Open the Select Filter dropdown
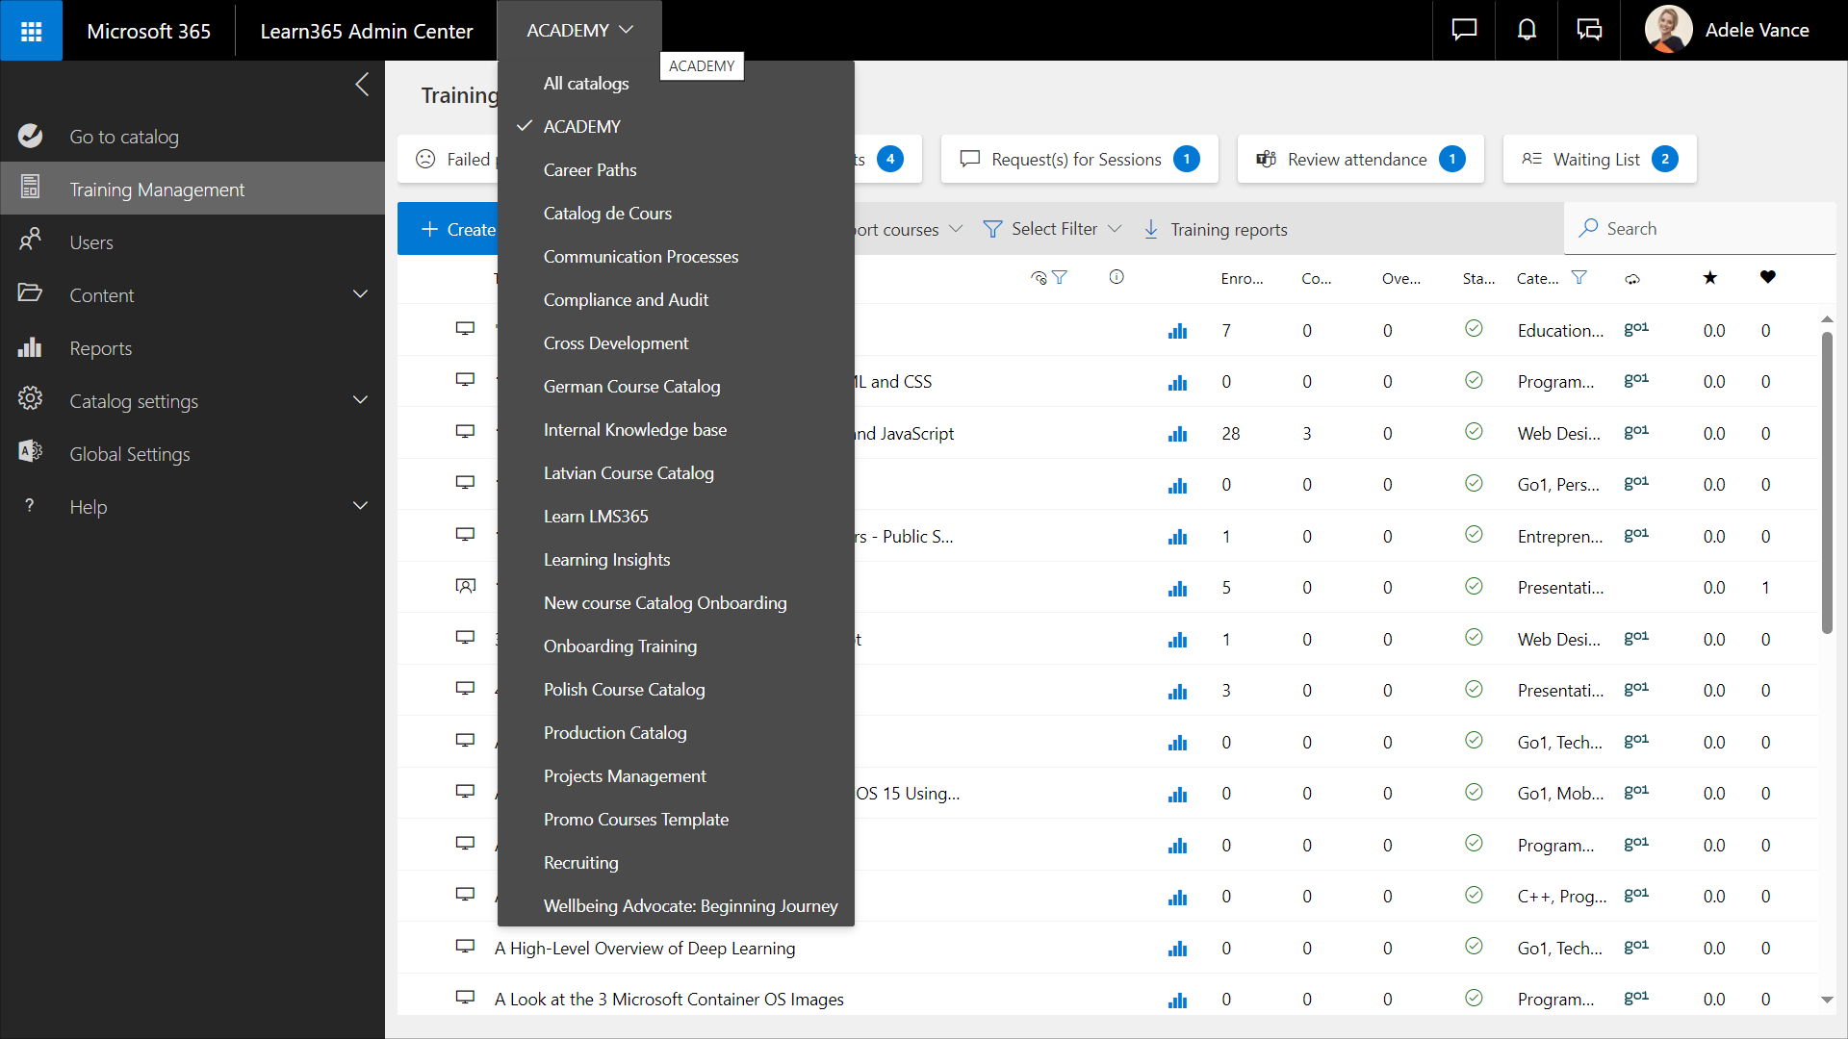This screenshot has width=1848, height=1039. pyautogui.click(x=1053, y=229)
